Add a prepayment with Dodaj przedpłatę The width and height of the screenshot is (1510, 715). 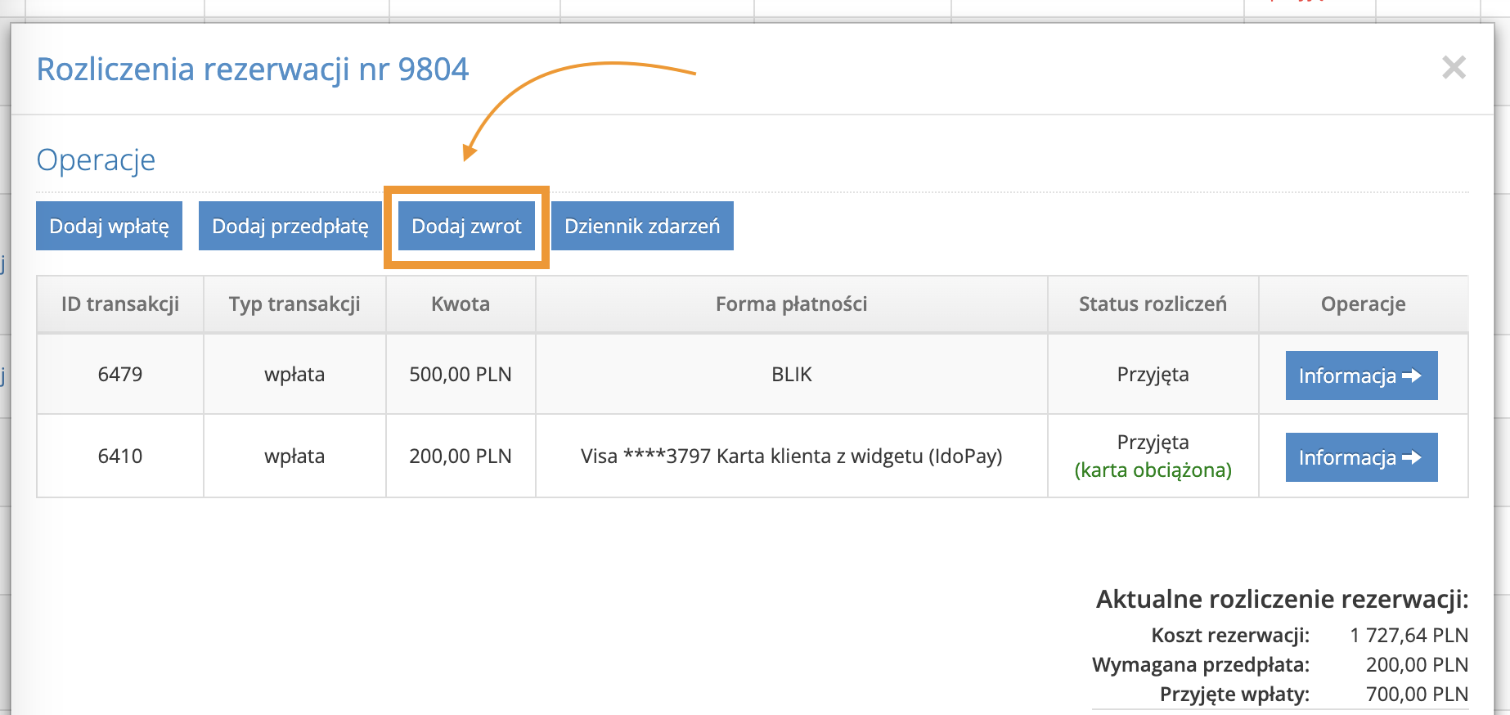pos(290,226)
